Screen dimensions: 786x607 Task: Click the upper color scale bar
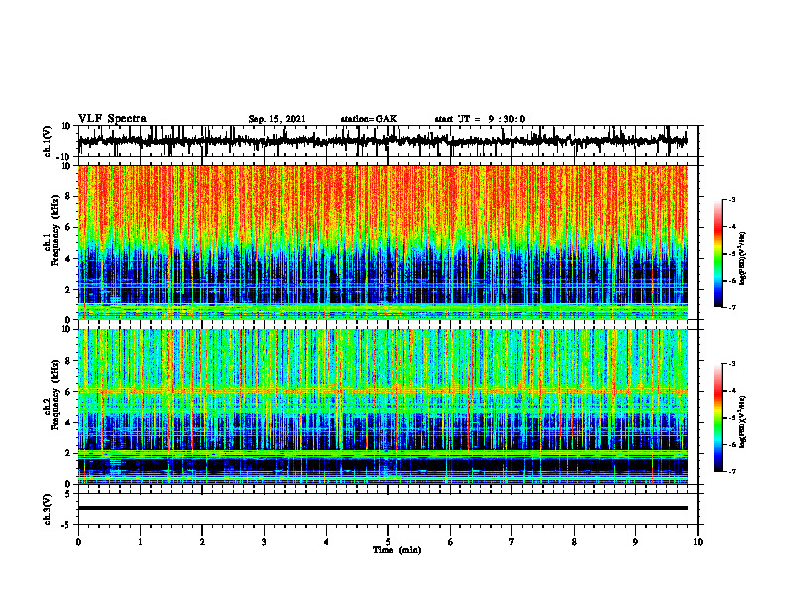click(x=718, y=254)
